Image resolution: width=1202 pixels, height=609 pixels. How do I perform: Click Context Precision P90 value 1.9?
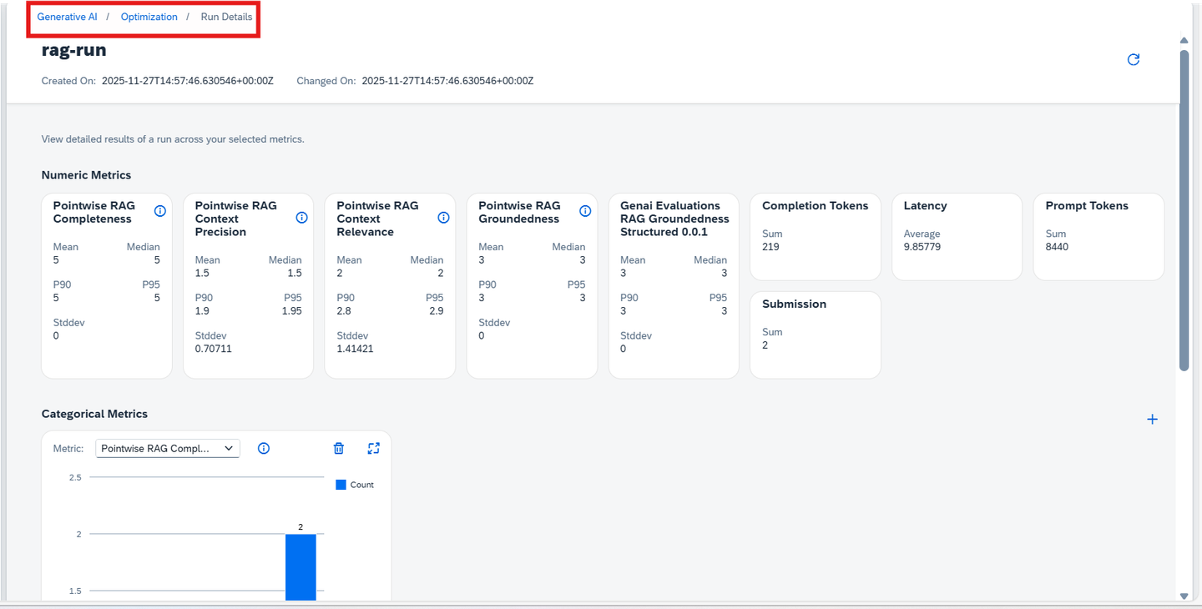click(203, 311)
